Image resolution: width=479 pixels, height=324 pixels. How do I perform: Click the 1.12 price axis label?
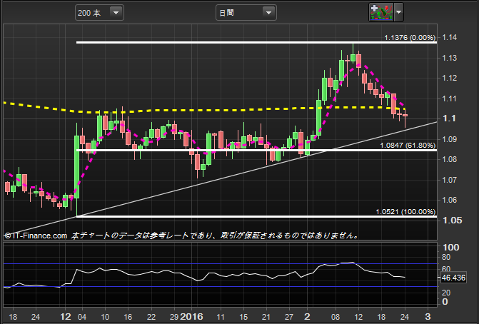[x=449, y=78]
